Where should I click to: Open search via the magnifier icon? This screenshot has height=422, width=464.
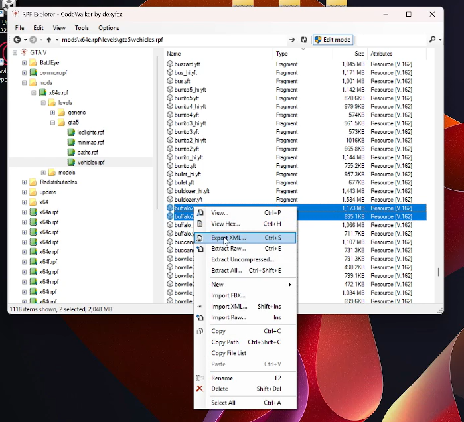click(432, 40)
